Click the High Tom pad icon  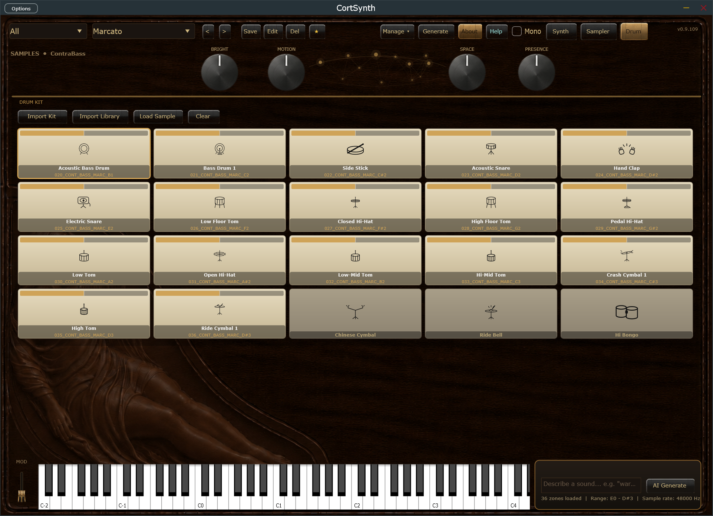tap(84, 309)
